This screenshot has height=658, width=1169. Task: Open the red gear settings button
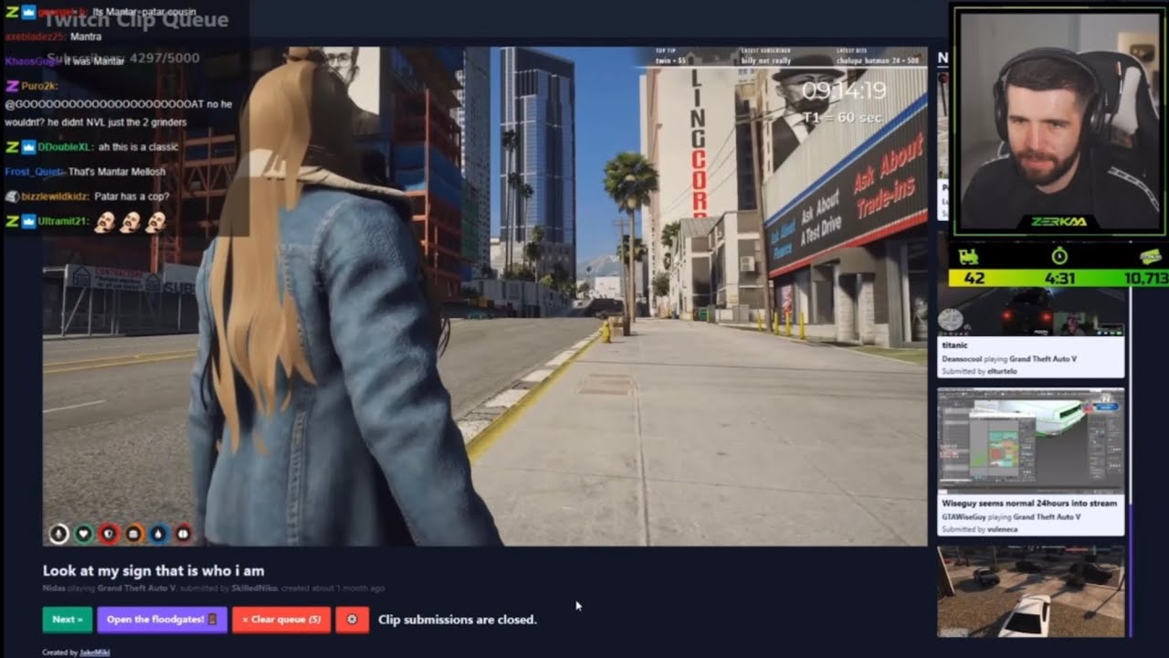353,620
